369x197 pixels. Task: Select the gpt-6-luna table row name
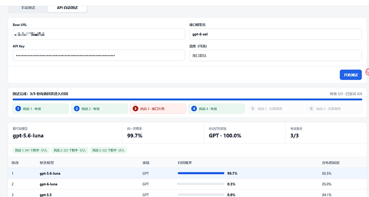[x=49, y=184]
